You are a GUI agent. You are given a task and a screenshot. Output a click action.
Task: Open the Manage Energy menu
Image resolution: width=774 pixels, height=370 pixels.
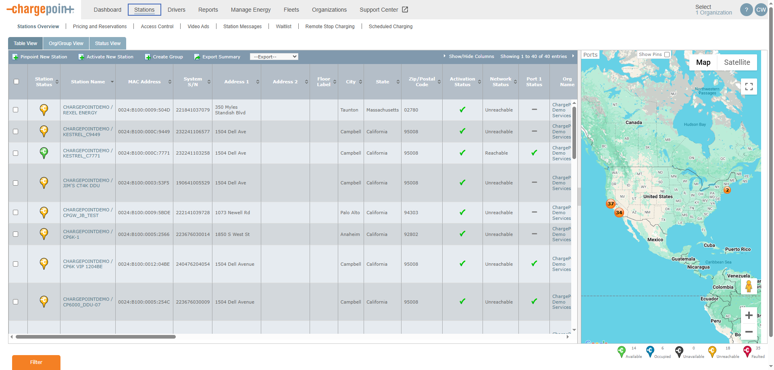(250, 10)
